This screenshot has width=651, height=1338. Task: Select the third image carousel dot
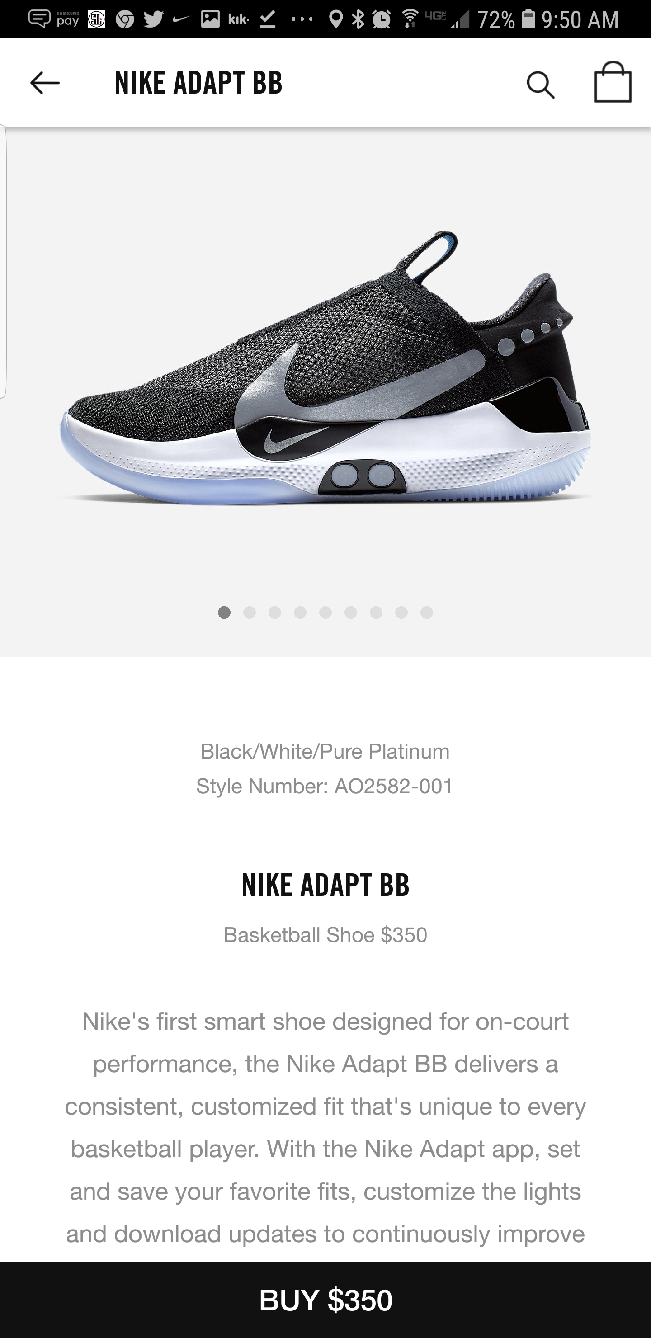(x=275, y=612)
